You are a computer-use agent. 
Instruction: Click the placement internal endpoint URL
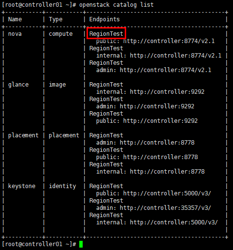click(167, 172)
